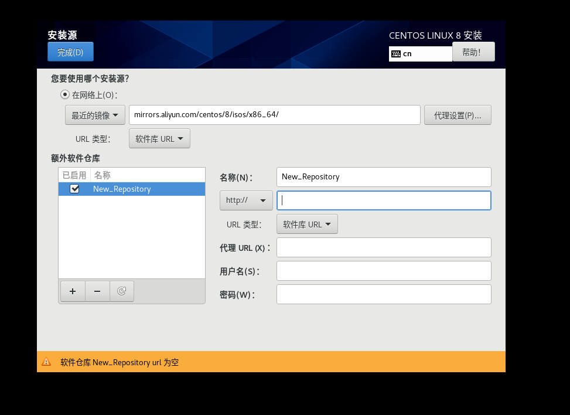Image resolution: width=570 pixels, height=415 pixels.
Task: Click the 已启用 column header
Action: pyautogui.click(x=74, y=175)
